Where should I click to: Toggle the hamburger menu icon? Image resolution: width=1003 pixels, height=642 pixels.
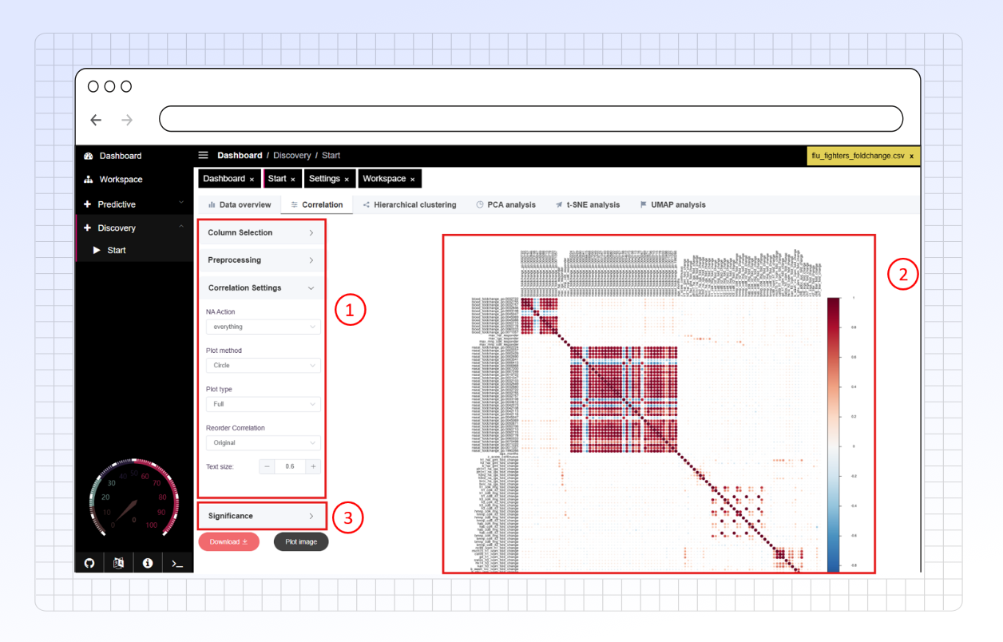click(204, 156)
